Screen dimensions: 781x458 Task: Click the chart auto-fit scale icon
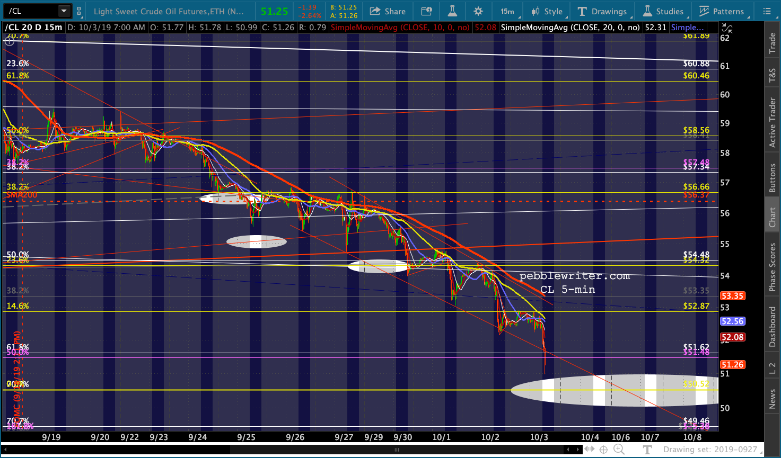point(727,29)
